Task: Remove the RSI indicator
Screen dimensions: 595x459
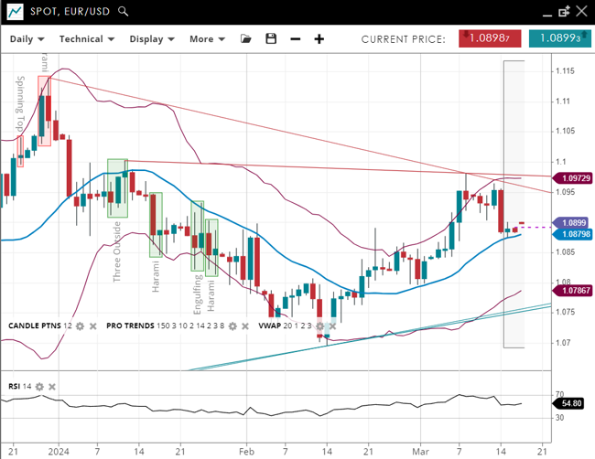Action: 51,387
